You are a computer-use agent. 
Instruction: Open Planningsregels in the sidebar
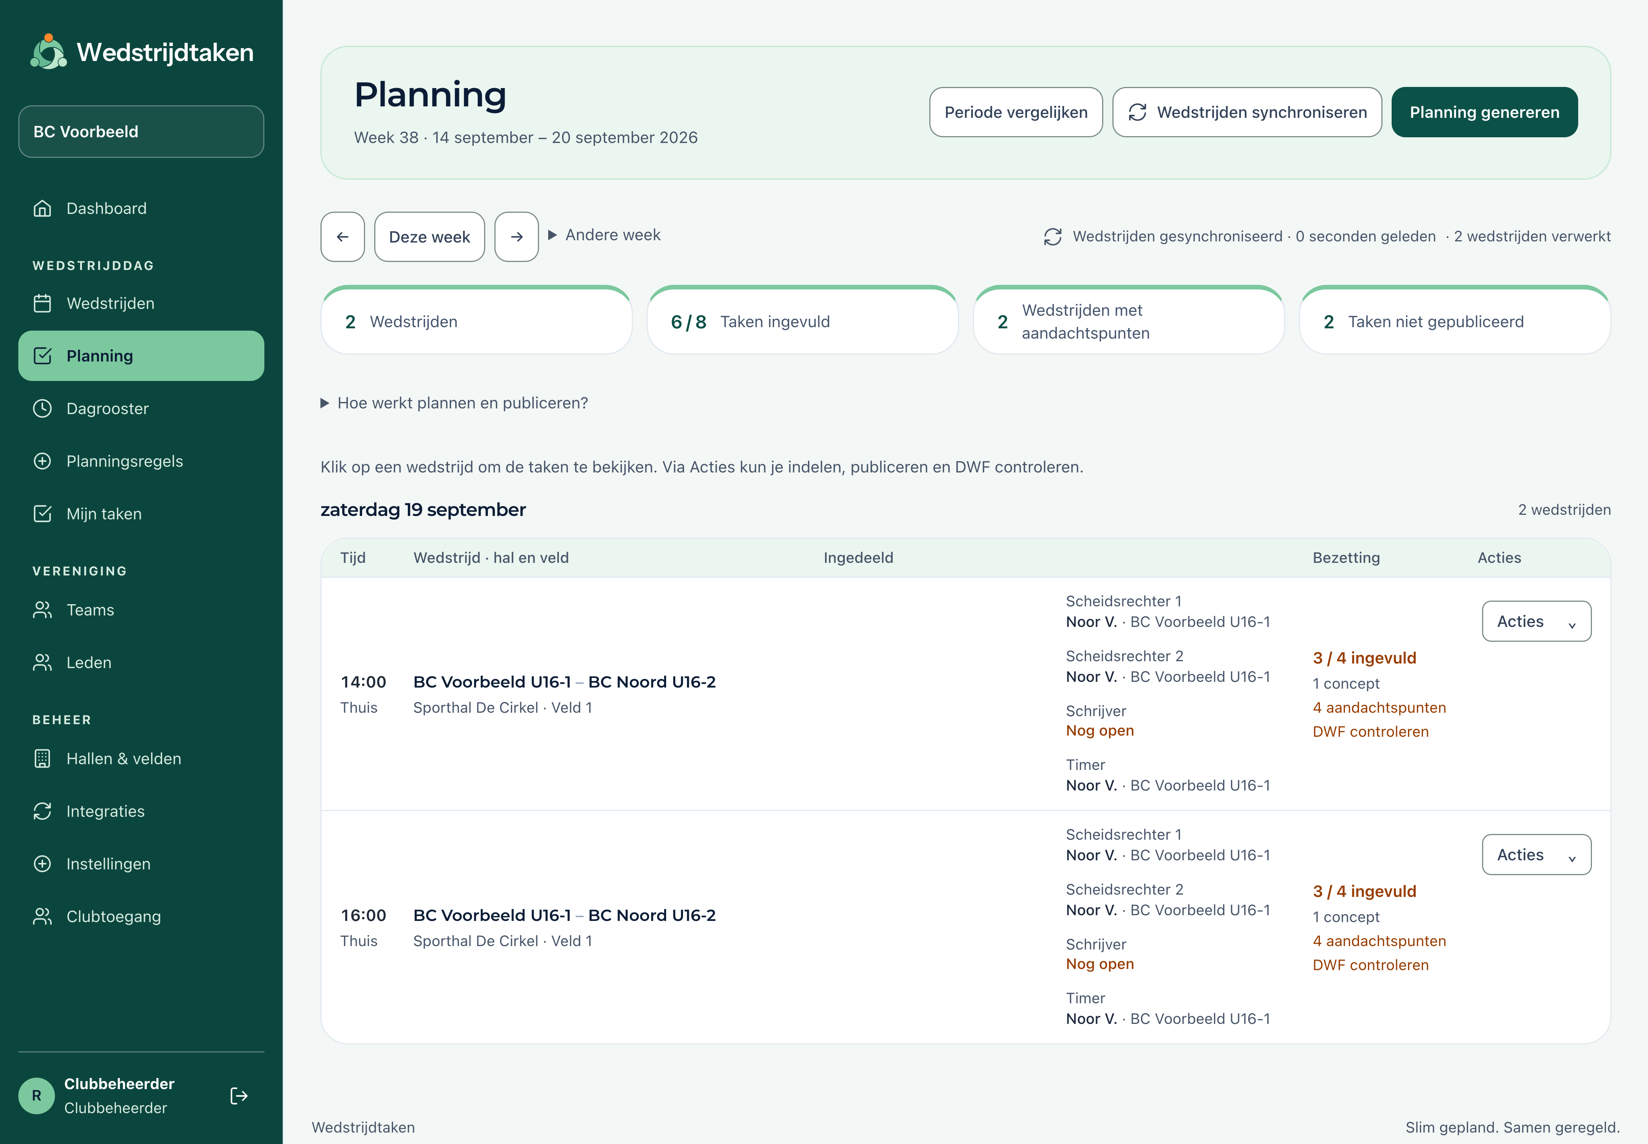[141, 461]
